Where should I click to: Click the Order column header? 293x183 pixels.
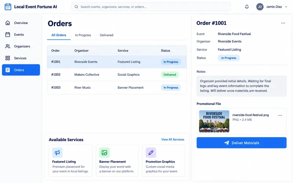(x=55, y=51)
